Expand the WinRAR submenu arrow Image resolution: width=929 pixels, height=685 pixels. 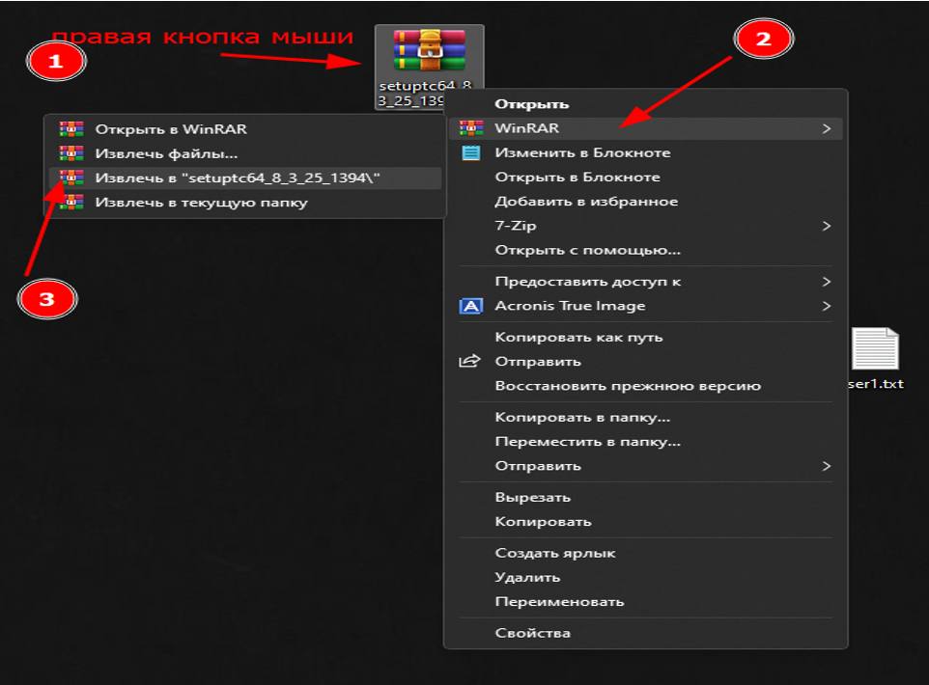click(x=827, y=128)
